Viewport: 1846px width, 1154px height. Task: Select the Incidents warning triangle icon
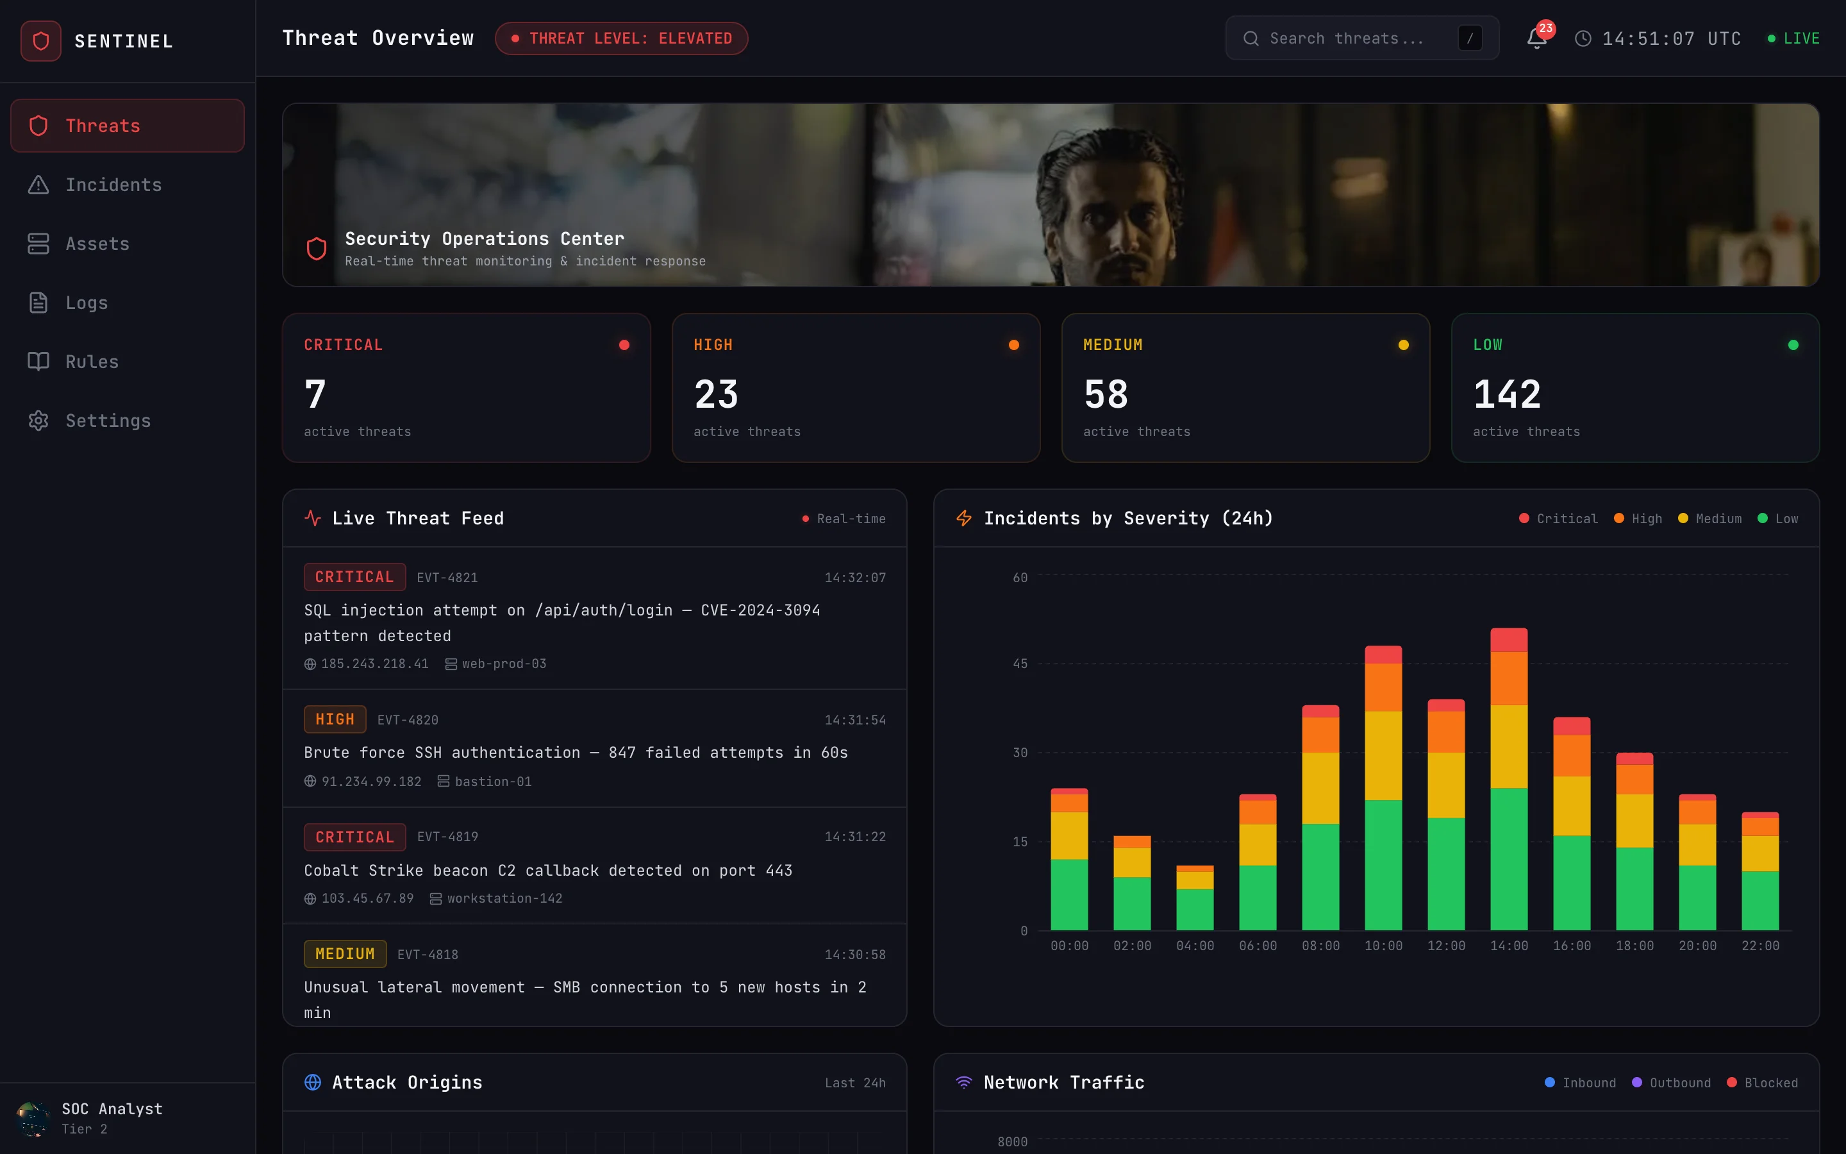click(x=38, y=185)
